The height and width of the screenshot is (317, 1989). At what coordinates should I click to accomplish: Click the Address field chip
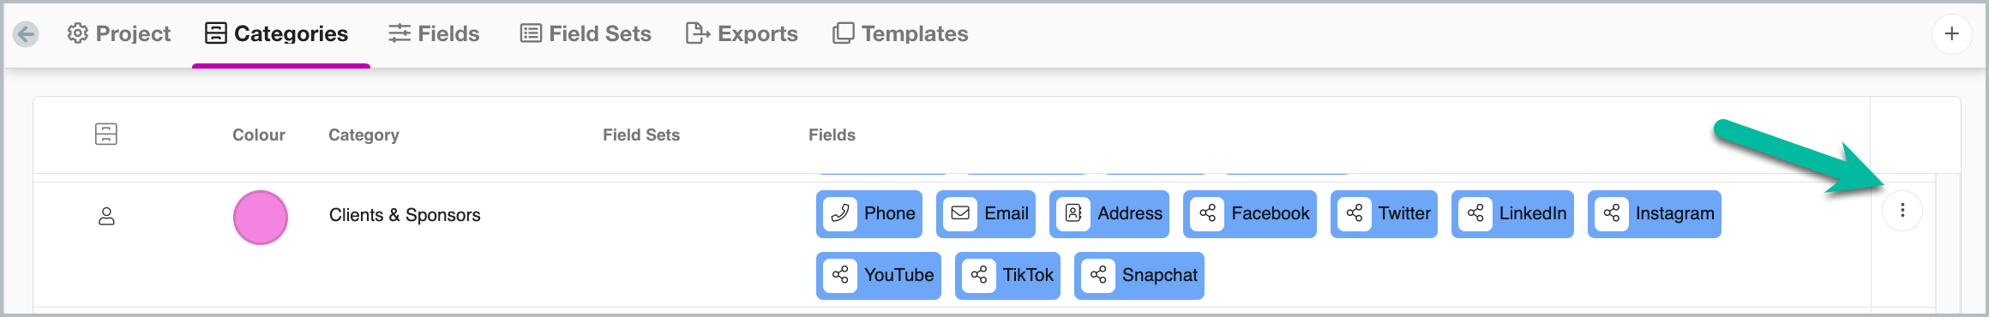point(1109,213)
